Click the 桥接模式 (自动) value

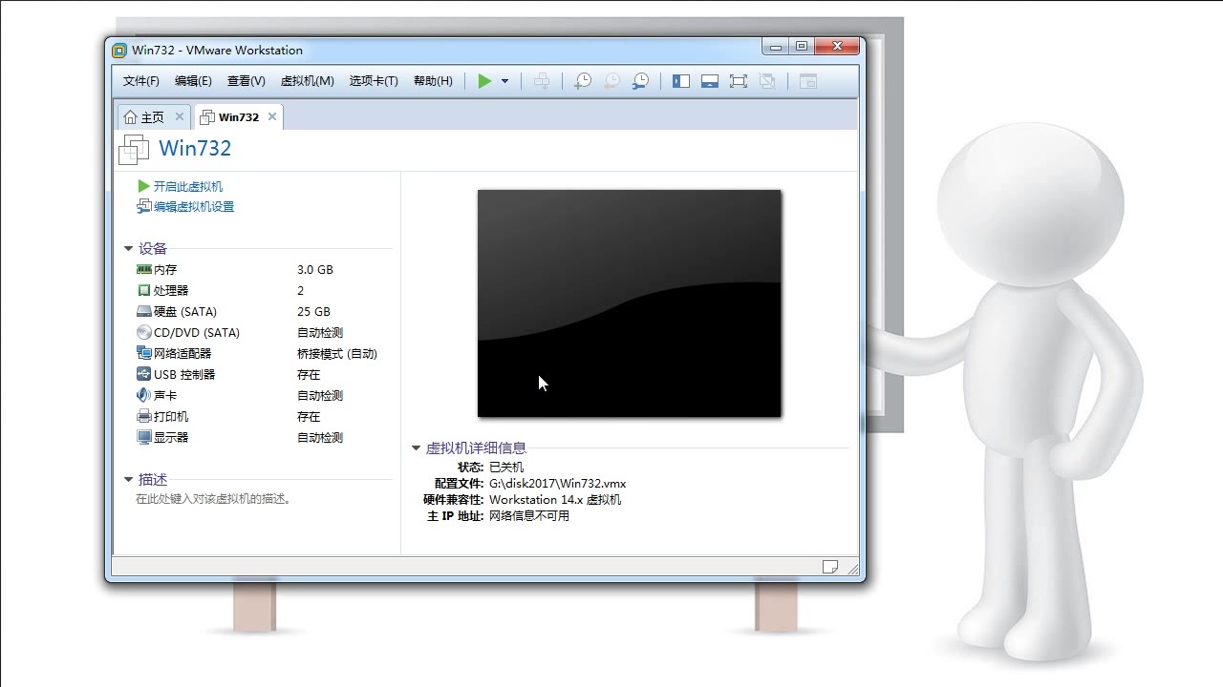[x=337, y=354]
